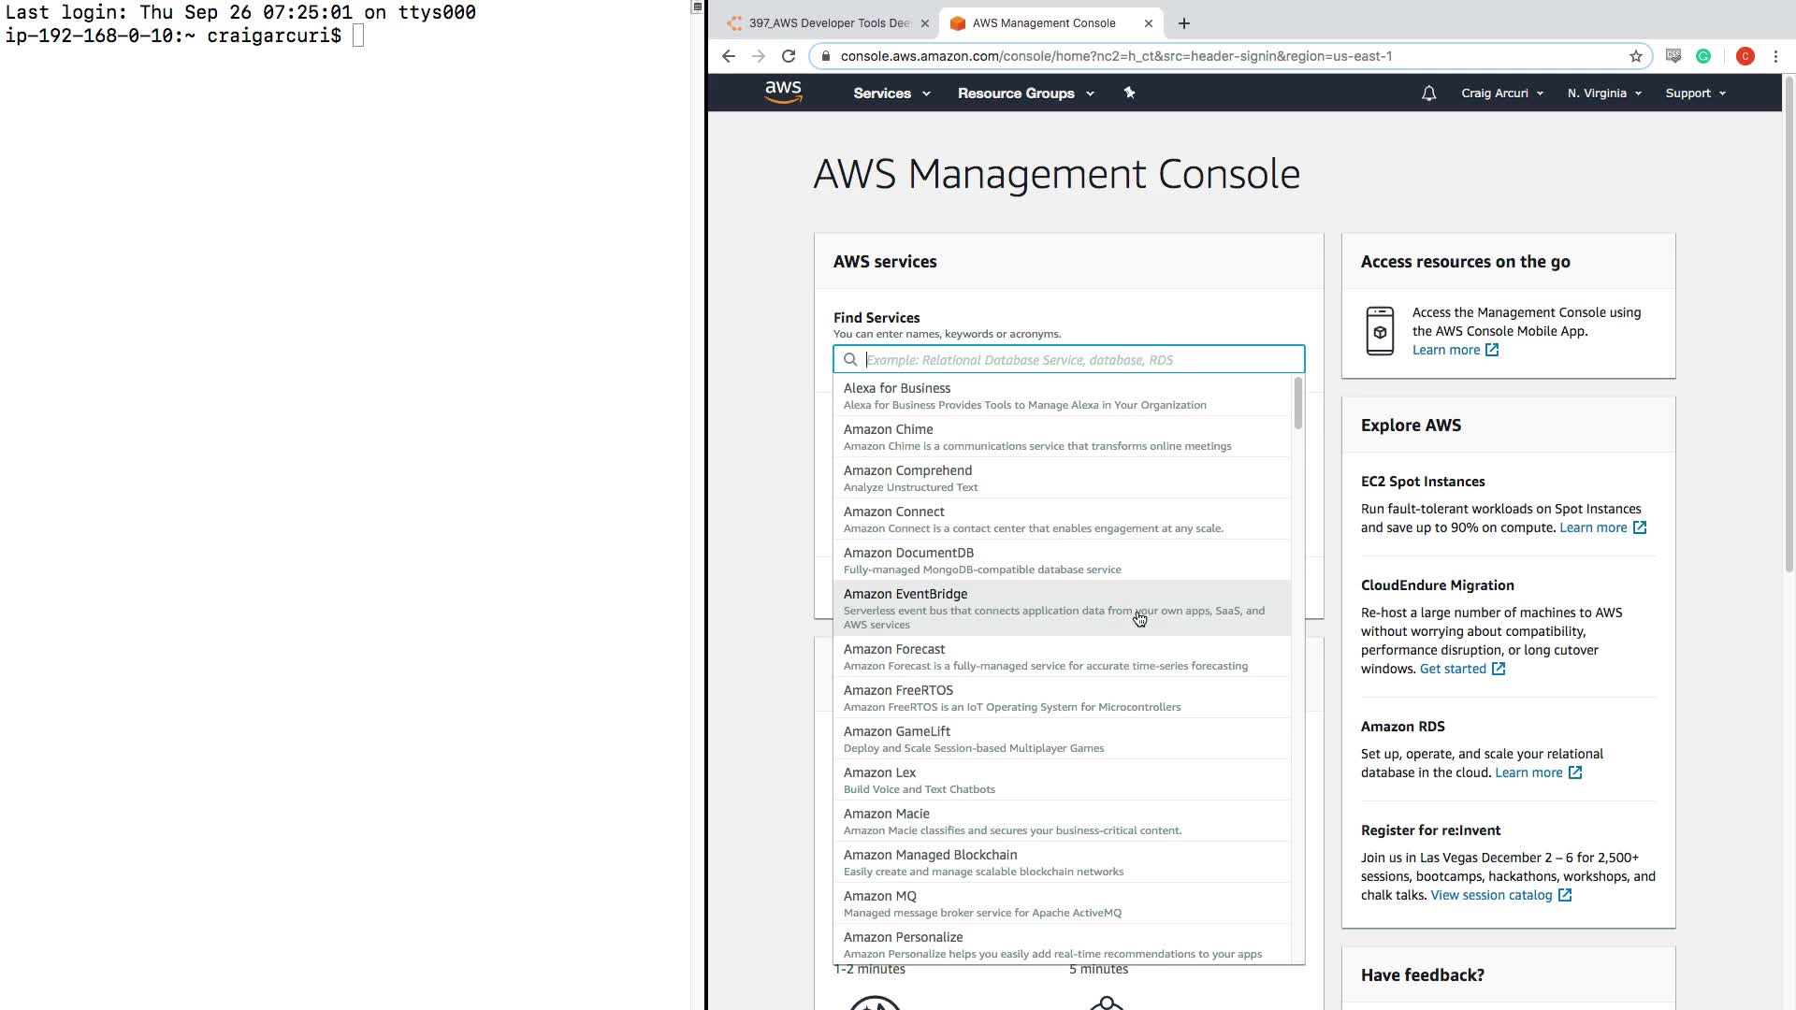This screenshot has width=1796, height=1010.
Task: Open Chrome three-dot menu
Action: 1775,56
